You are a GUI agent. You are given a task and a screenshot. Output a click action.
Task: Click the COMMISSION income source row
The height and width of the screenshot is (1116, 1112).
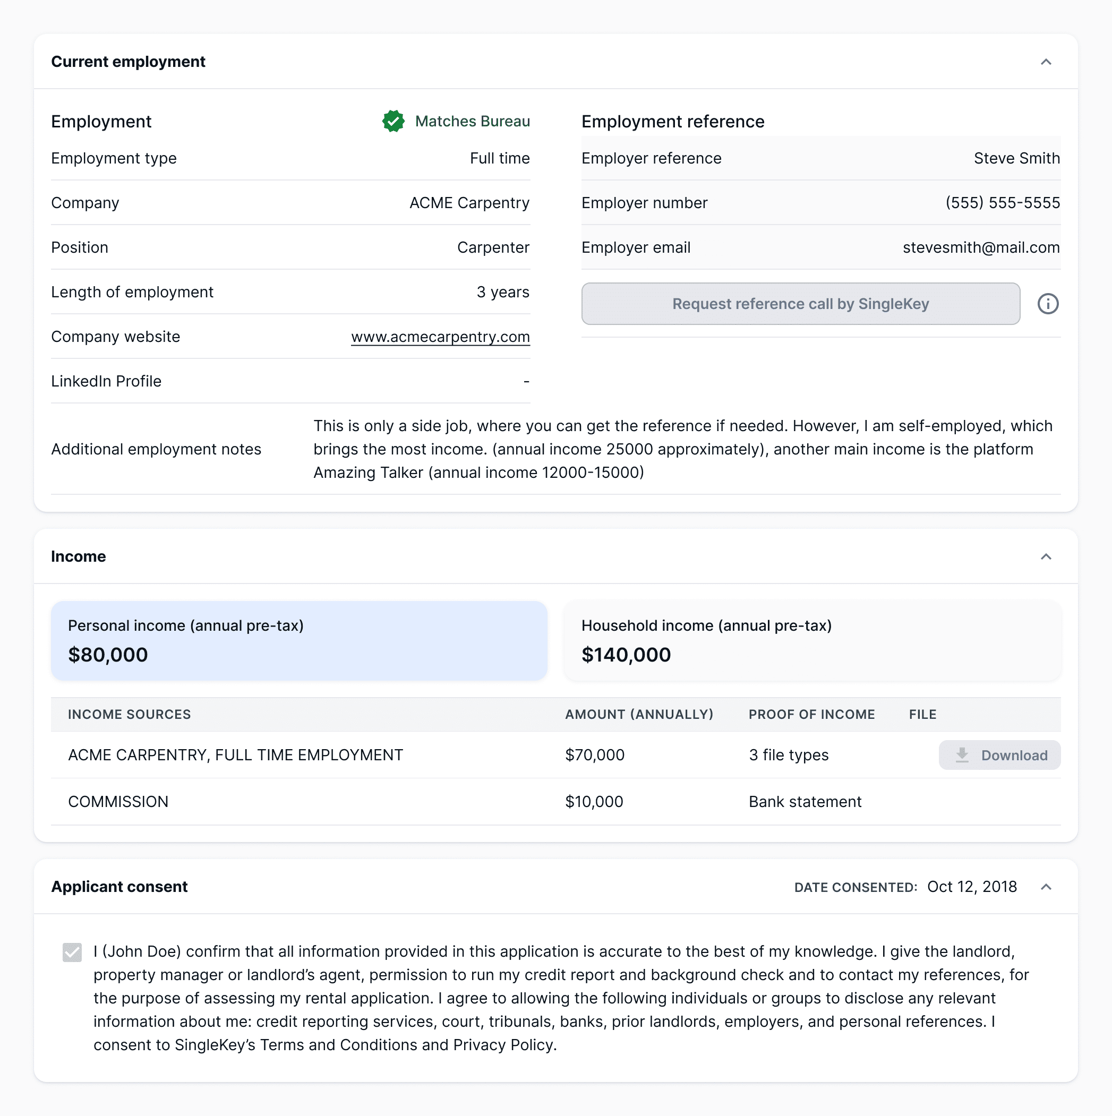tap(118, 801)
